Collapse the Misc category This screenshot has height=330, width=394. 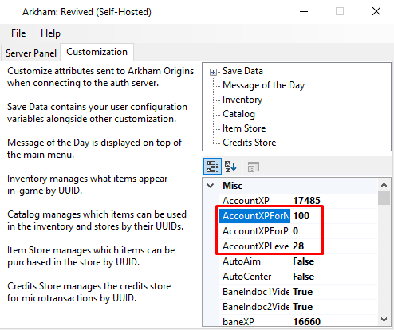211,186
